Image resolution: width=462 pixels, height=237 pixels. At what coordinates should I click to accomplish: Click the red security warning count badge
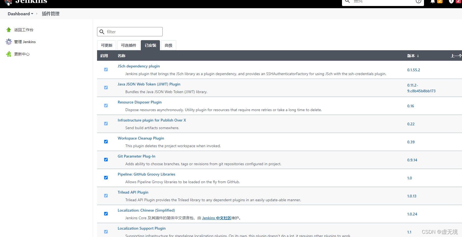458,1
